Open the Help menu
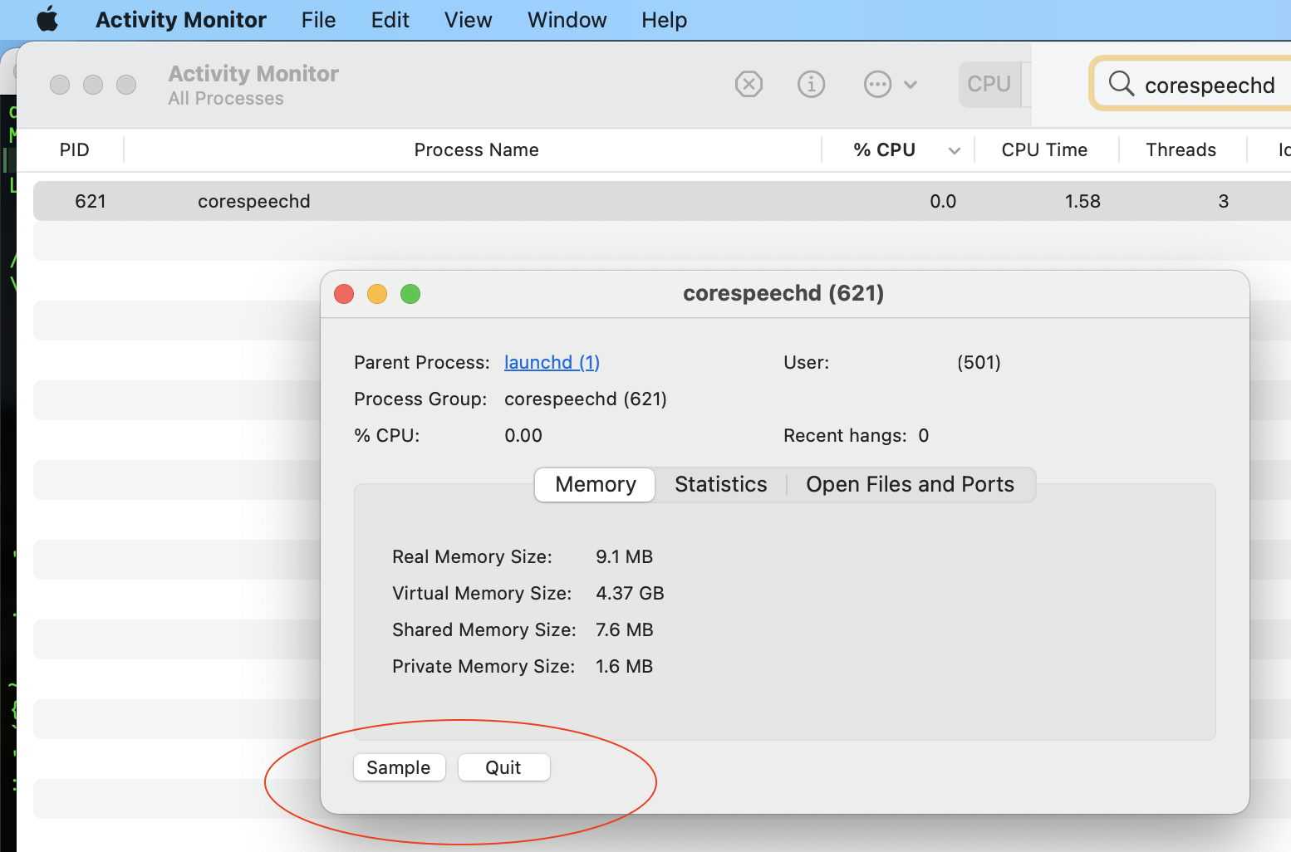Viewport: 1291px width, 852px height. click(665, 20)
